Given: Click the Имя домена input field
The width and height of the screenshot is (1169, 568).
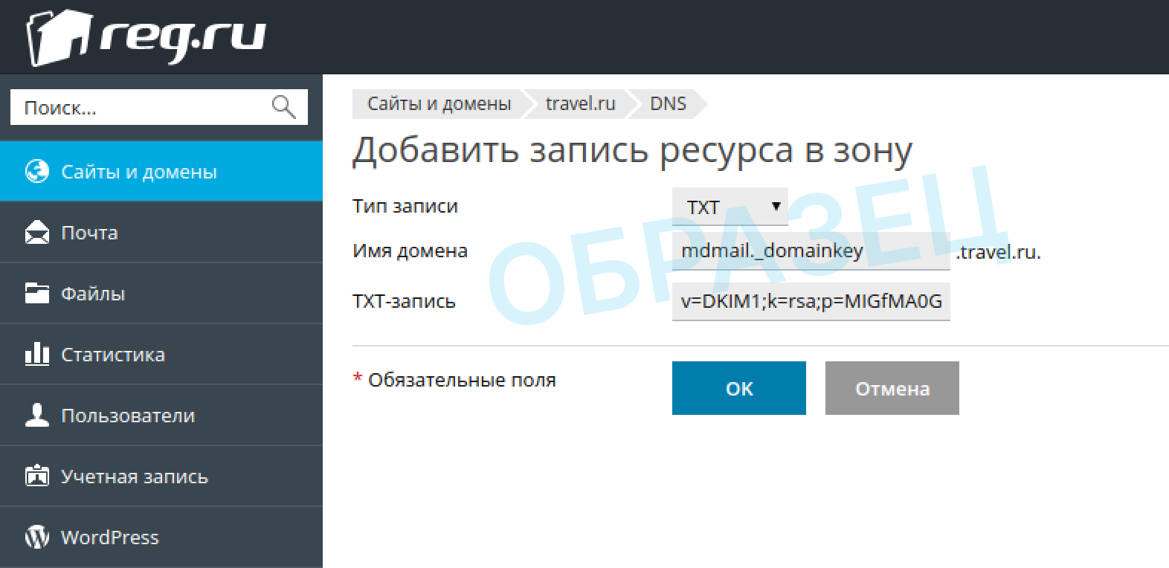Looking at the screenshot, I should tap(811, 251).
